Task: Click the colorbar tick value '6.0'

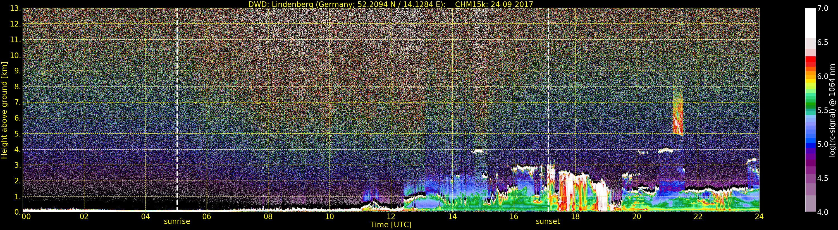Action: tap(823, 76)
